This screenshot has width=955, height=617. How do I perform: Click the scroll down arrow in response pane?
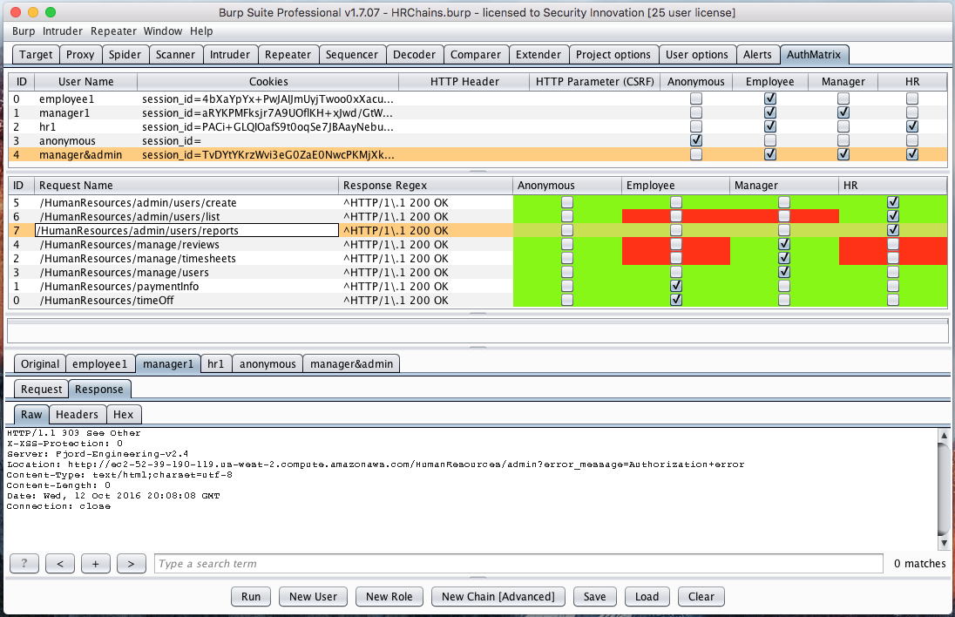pos(944,541)
